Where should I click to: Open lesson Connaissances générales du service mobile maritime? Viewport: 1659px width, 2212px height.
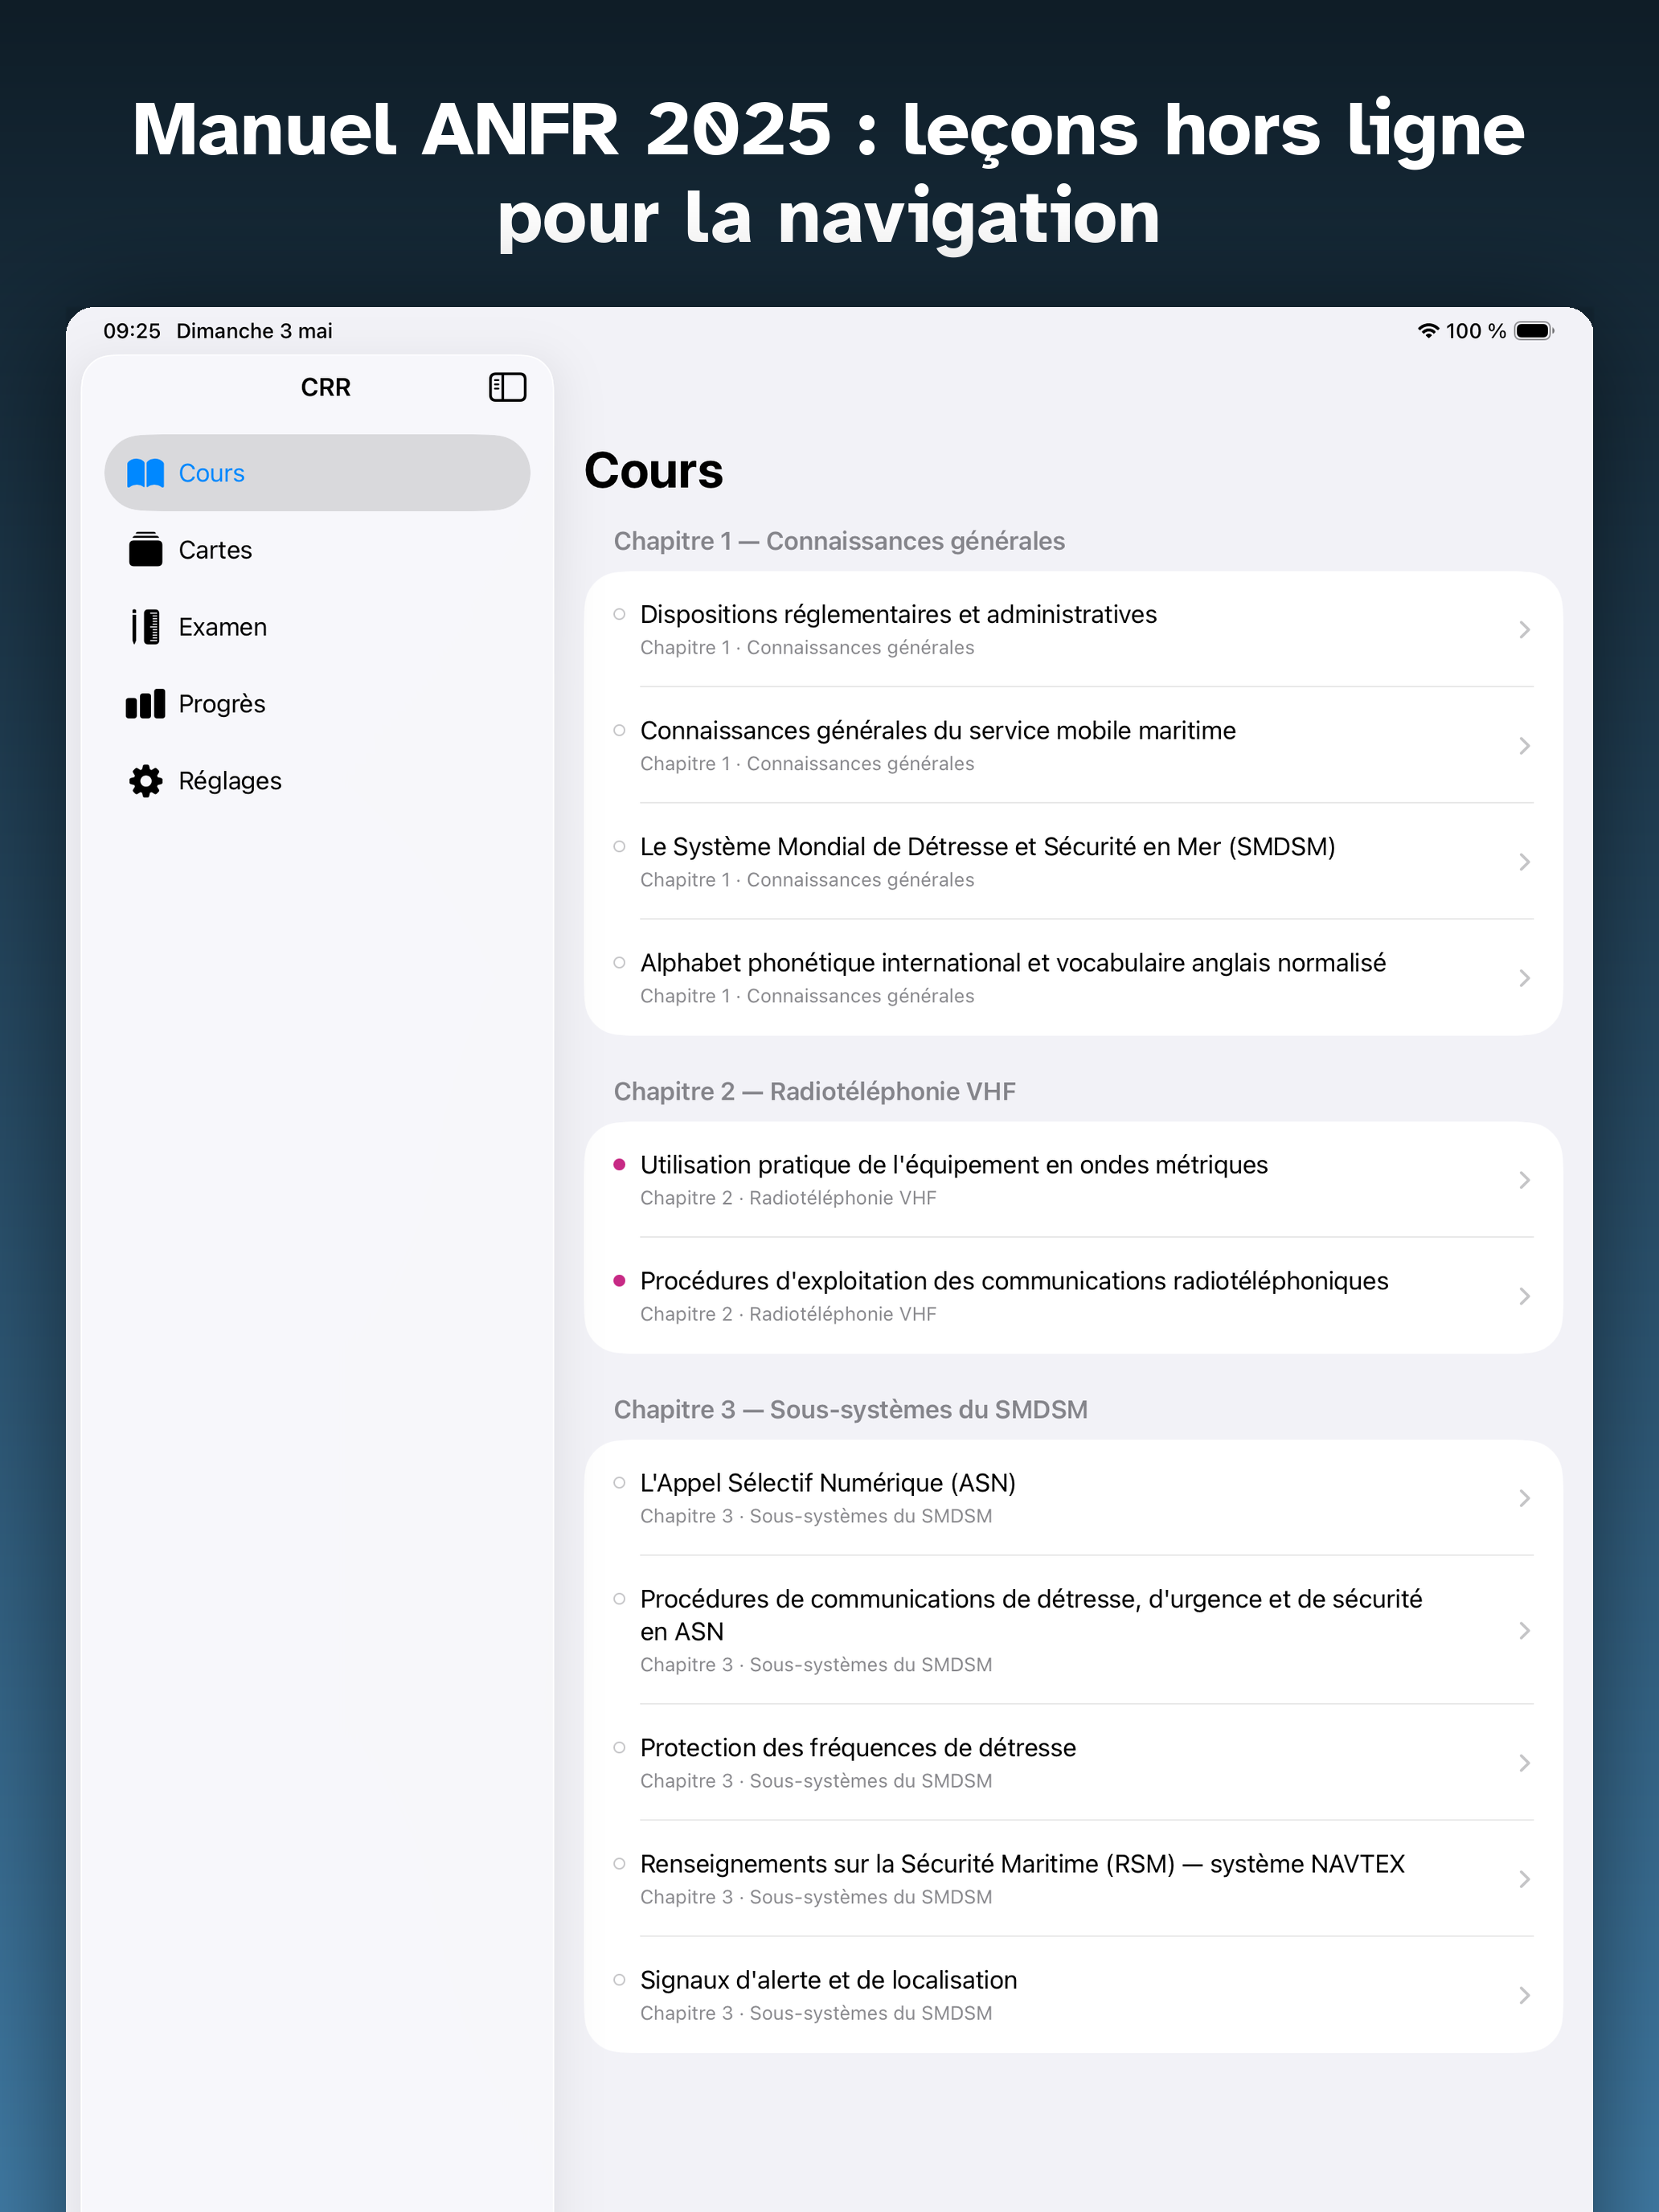pyautogui.click(x=1073, y=745)
